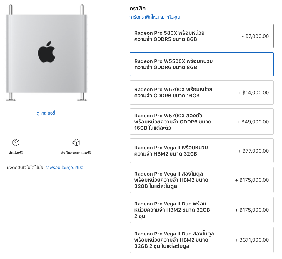This screenshot has width=282, height=259.
Task: Click the + ฿14,000.00 price
Action: point(253,93)
